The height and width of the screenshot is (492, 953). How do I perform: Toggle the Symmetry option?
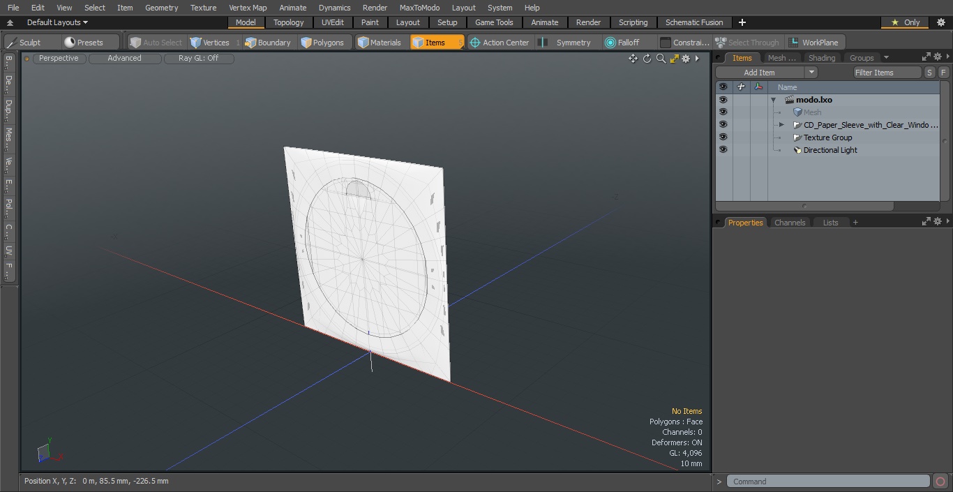click(566, 43)
